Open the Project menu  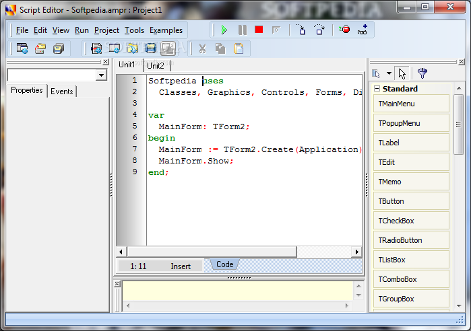tap(106, 30)
